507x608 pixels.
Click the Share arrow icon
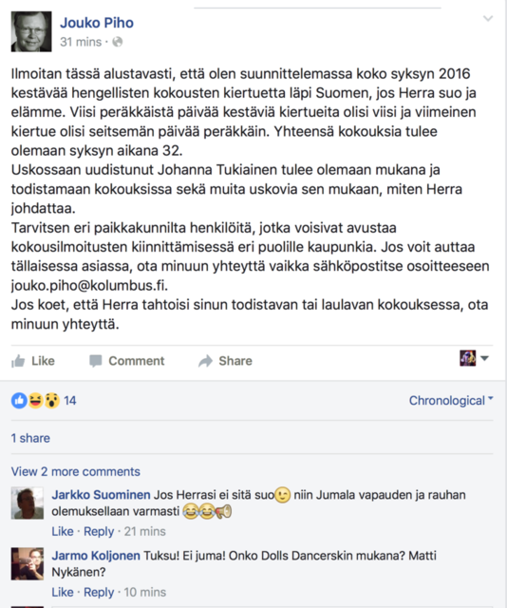coord(205,361)
